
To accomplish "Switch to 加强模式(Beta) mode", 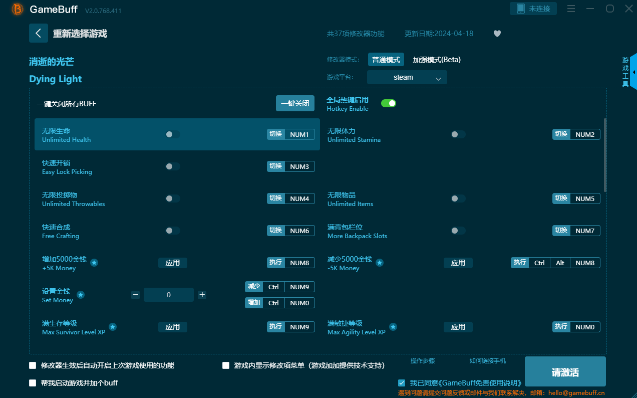I will pyautogui.click(x=437, y=60).
